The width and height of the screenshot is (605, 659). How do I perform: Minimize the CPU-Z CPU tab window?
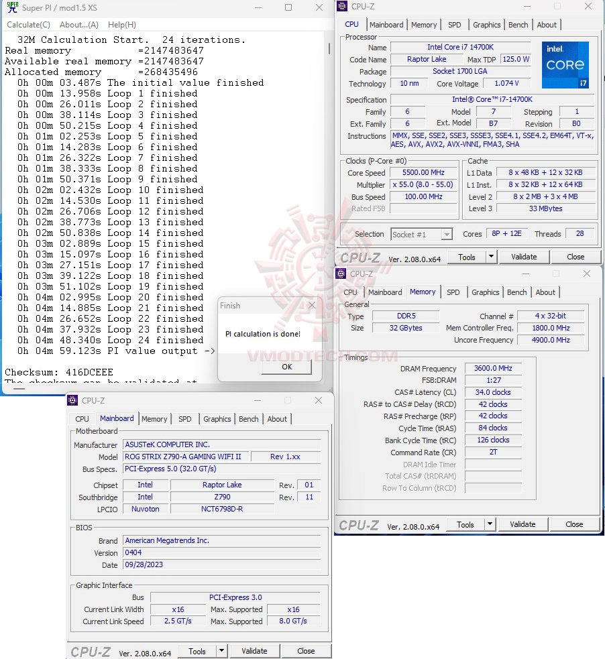tap(527, 6)
